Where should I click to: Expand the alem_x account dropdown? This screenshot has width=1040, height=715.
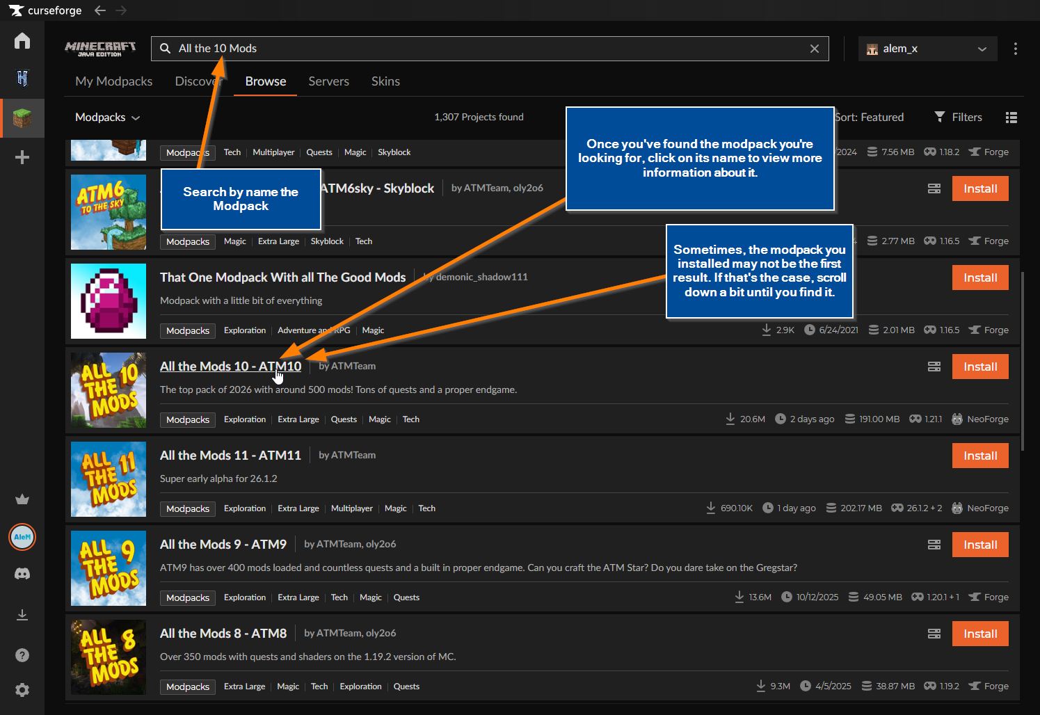point(927,49)
